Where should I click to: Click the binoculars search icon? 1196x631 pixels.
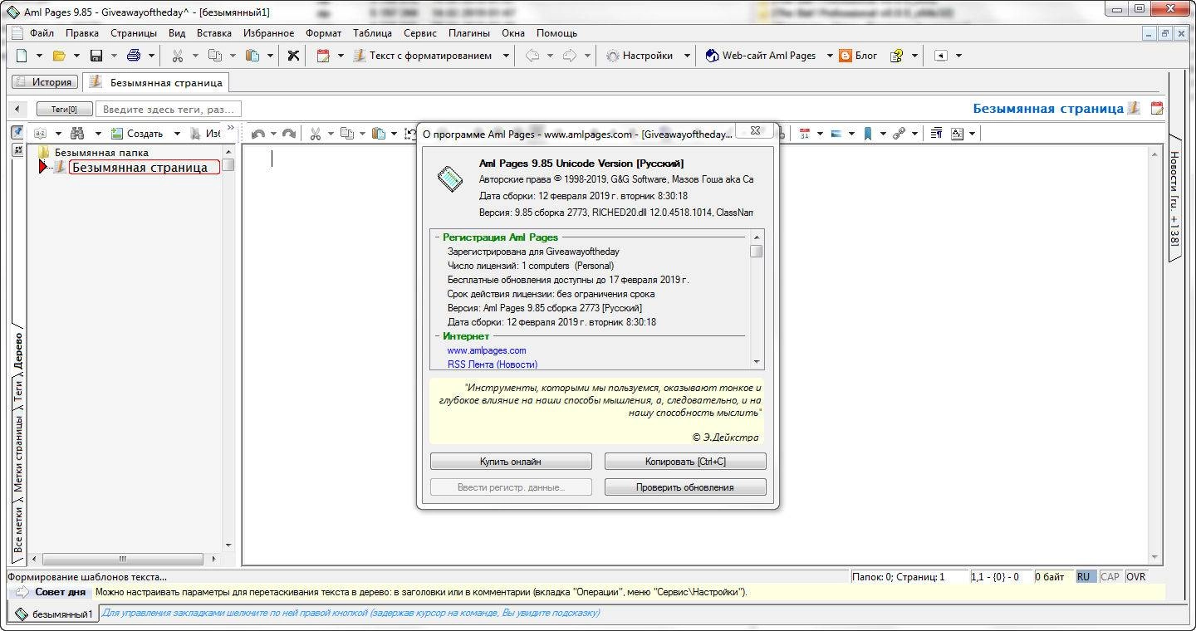78,133
